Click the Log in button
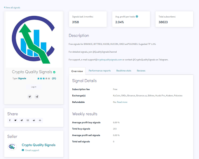This screenshot has height=159, width=199. (34, 87)
